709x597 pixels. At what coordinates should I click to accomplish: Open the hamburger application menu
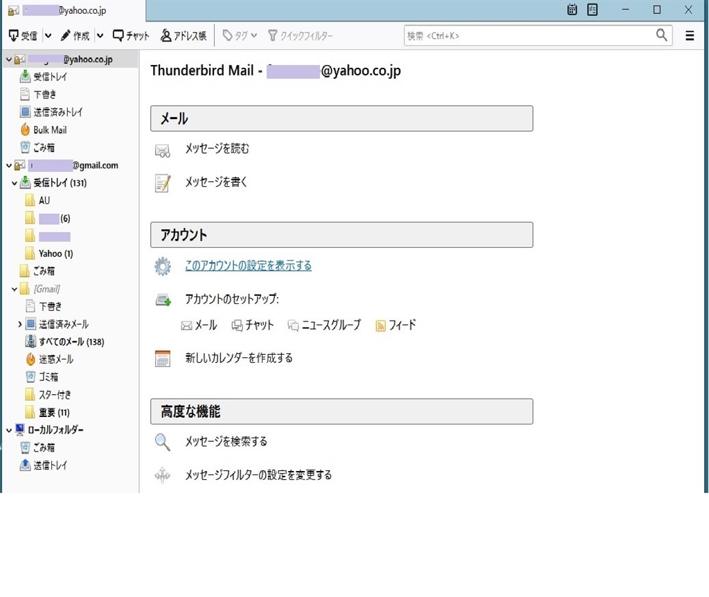coord(690,36)
